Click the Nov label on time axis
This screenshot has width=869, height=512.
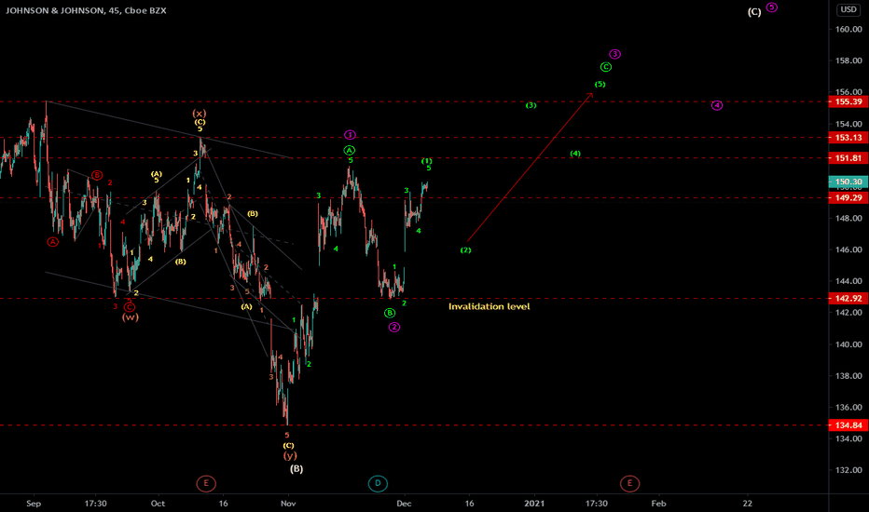point(288,503)
